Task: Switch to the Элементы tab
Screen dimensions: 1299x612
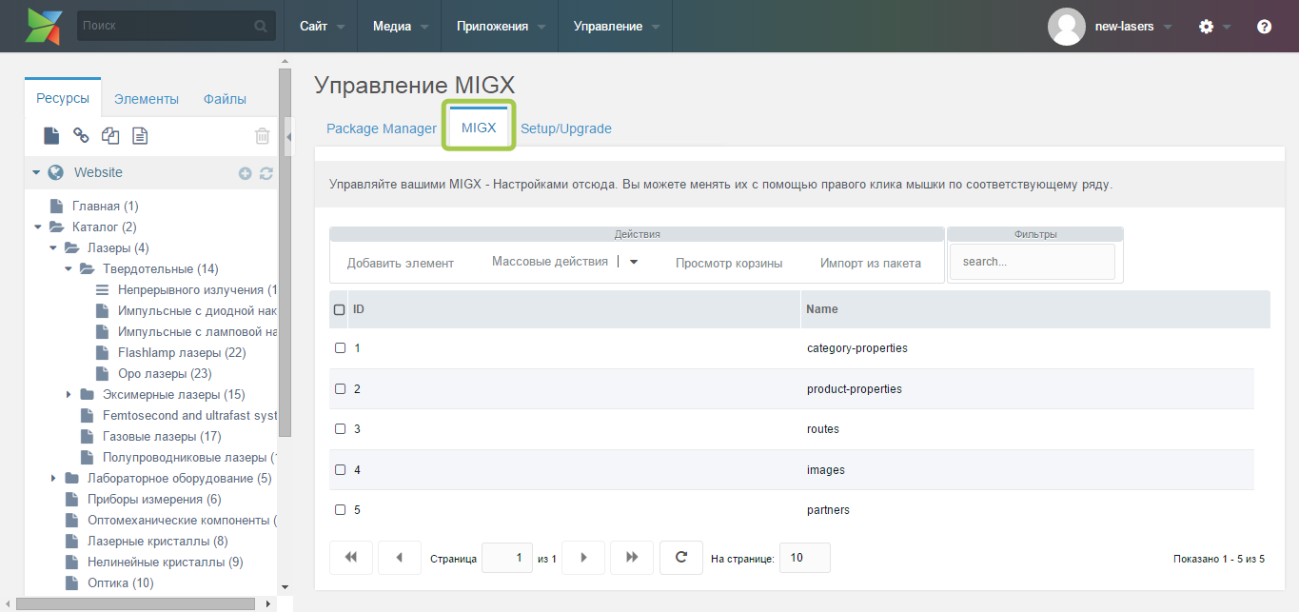Action: 146,99
